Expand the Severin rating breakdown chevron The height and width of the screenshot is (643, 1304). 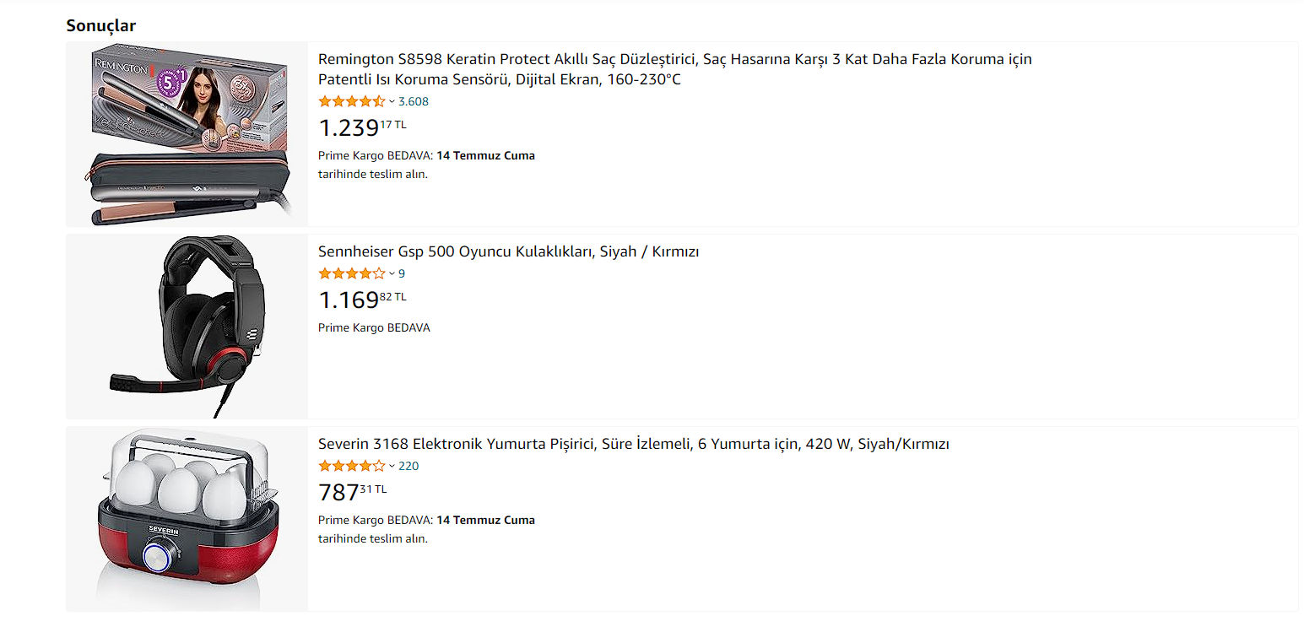coord(392,466)
